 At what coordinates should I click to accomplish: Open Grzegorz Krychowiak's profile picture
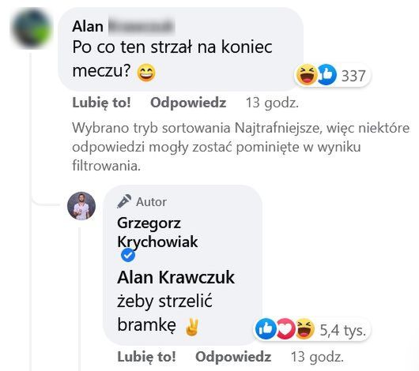(81, 206)
